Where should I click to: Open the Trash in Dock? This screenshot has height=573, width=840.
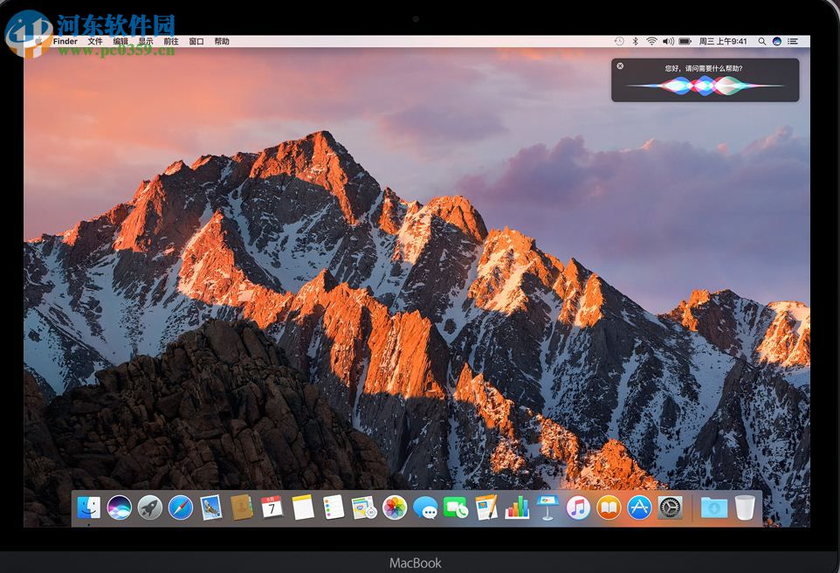pyautogui.click(x=745, y=507)
